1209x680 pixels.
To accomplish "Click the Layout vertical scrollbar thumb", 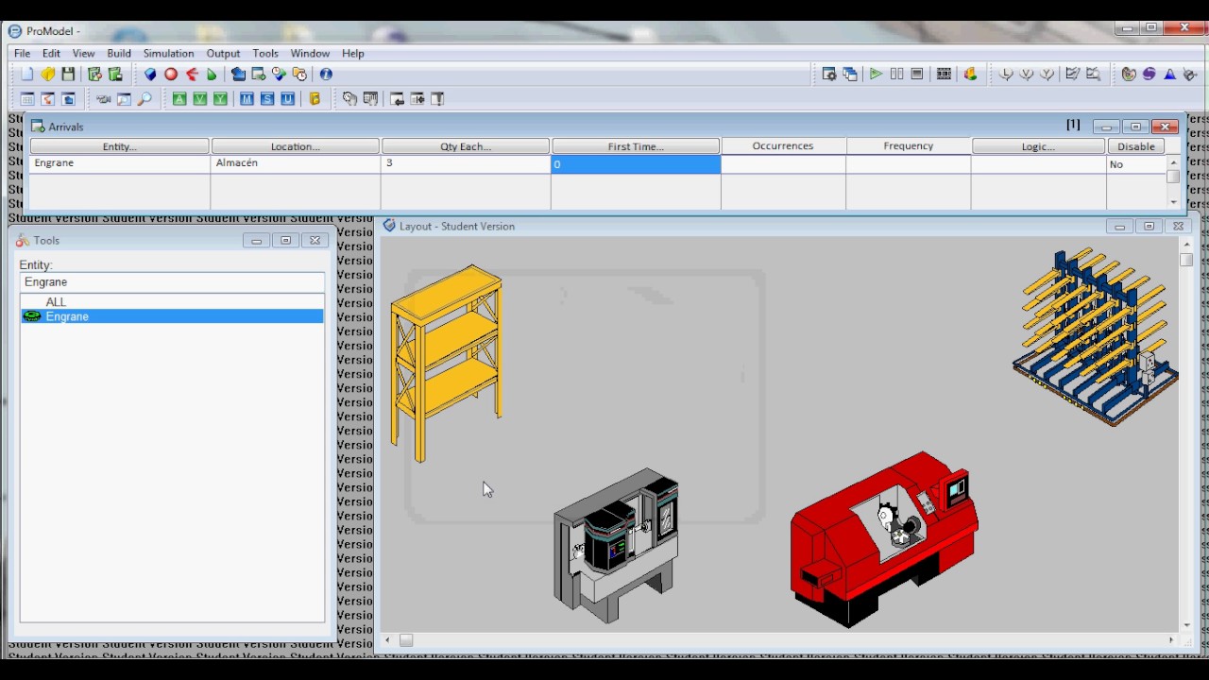I will [1187, 260].
